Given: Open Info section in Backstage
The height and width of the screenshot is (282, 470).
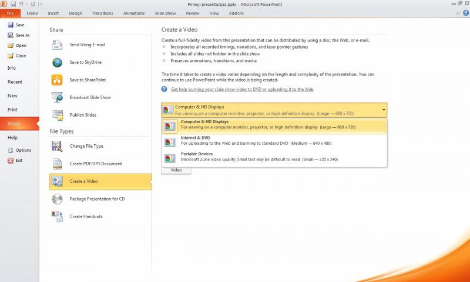Looking at the screenshot, I should click(19, 68).
